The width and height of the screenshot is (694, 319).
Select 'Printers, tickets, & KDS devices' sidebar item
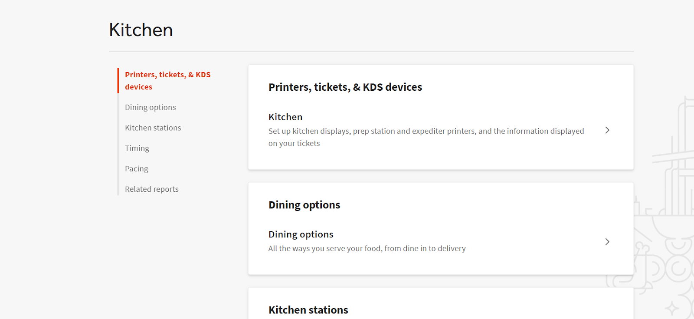[x=168, y=80]
